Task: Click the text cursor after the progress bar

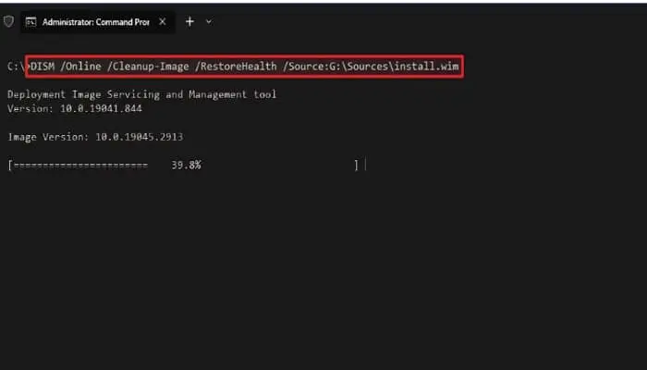Action: click(366, 165)
